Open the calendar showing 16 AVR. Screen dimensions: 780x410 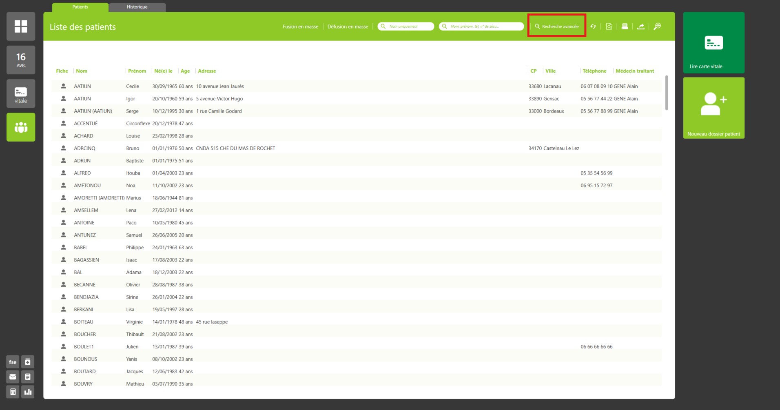(x=21, y=60)
